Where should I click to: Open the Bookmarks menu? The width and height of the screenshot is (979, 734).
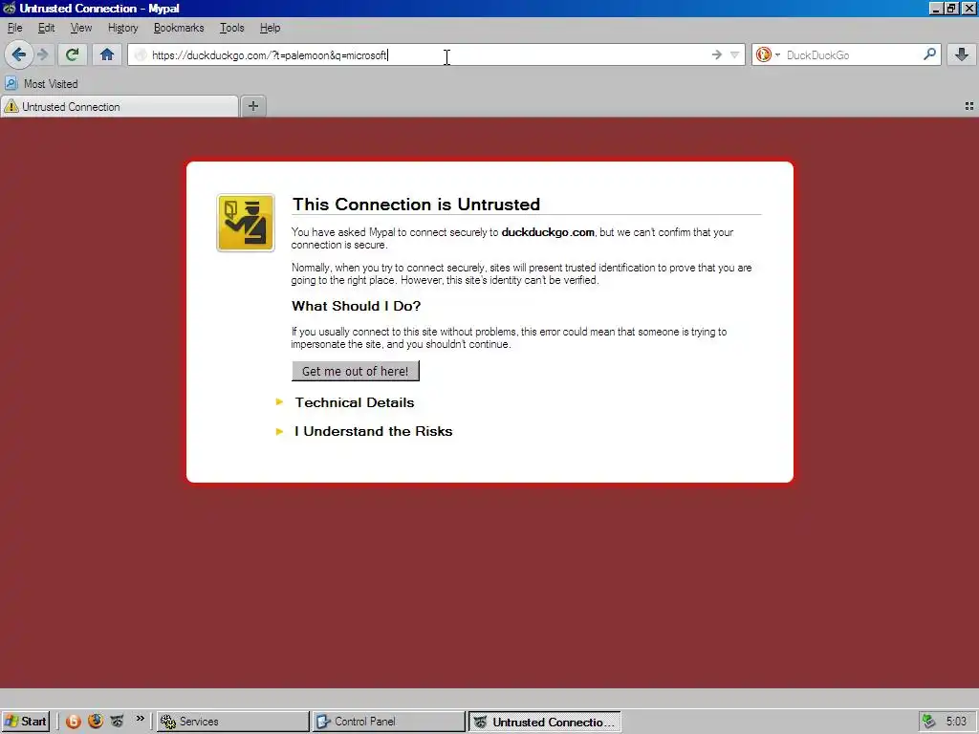point(179,28)
